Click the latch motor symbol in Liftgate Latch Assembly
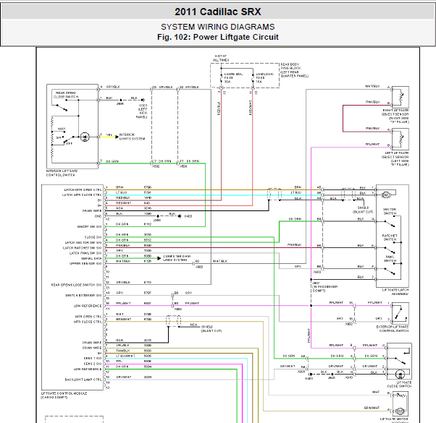 386,195
